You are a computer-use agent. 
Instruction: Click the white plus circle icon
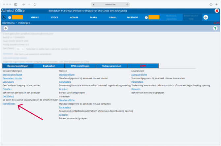[205, 17]
